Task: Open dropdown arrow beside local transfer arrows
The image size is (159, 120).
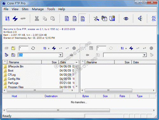Action: (x=49, y=49)
